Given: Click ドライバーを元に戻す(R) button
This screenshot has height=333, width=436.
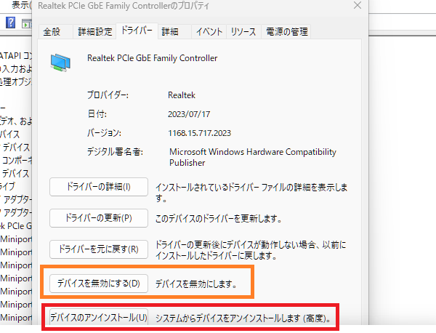Looking at the screenshot, I should (99, 249).
